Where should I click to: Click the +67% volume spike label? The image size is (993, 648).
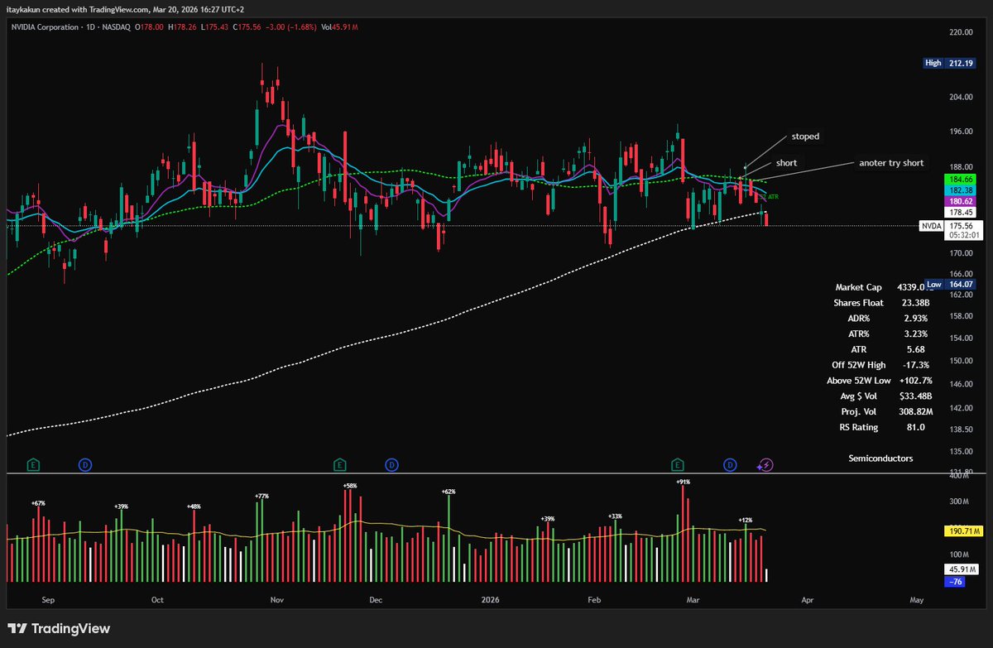pos(38,503)
